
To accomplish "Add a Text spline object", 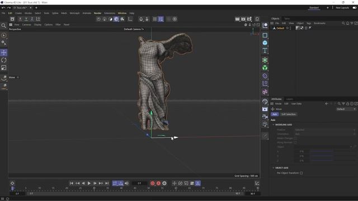I will (x=265, y=50).
